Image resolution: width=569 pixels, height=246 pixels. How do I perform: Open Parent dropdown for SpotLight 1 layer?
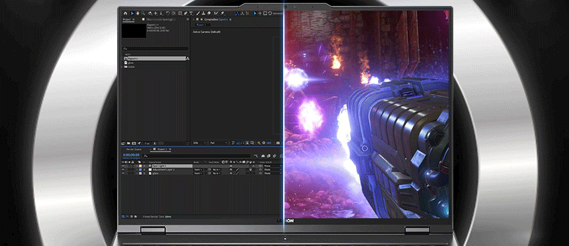pos(273,166)
